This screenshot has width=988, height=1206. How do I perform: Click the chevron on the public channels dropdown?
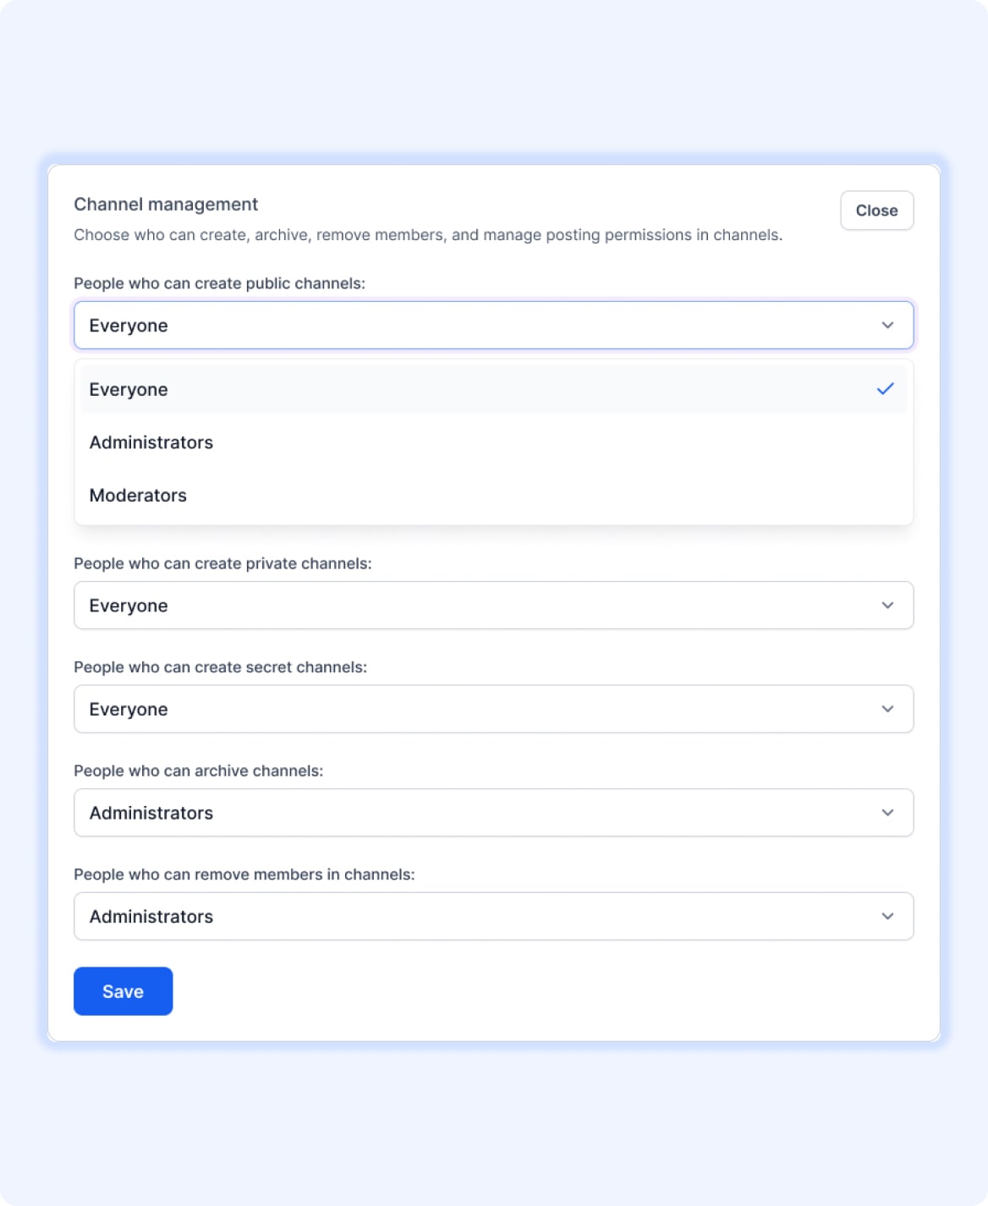(x=887, y=325)
